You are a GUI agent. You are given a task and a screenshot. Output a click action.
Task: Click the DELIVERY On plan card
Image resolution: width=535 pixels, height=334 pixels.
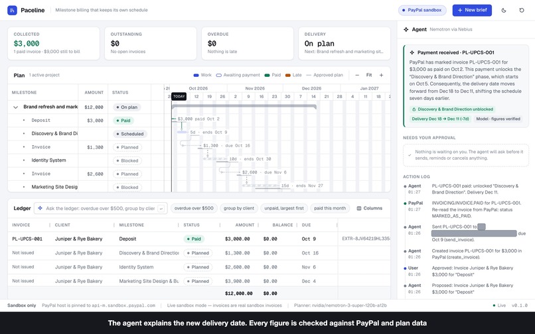pyautogui.click(x=344, y=43)
